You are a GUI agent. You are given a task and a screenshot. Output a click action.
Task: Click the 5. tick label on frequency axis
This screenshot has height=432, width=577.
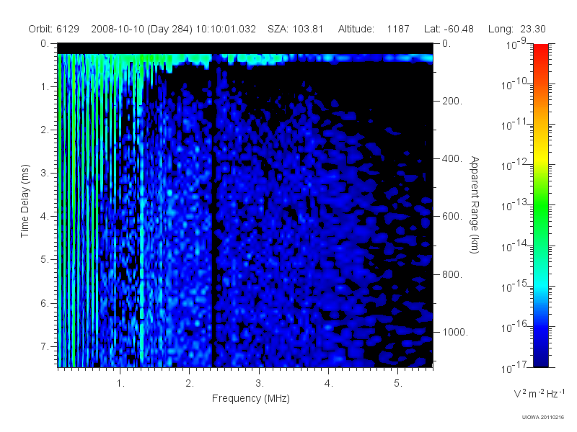[398, 384]
